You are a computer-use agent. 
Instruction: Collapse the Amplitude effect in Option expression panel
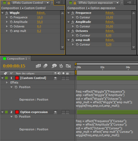click(68, 22)
